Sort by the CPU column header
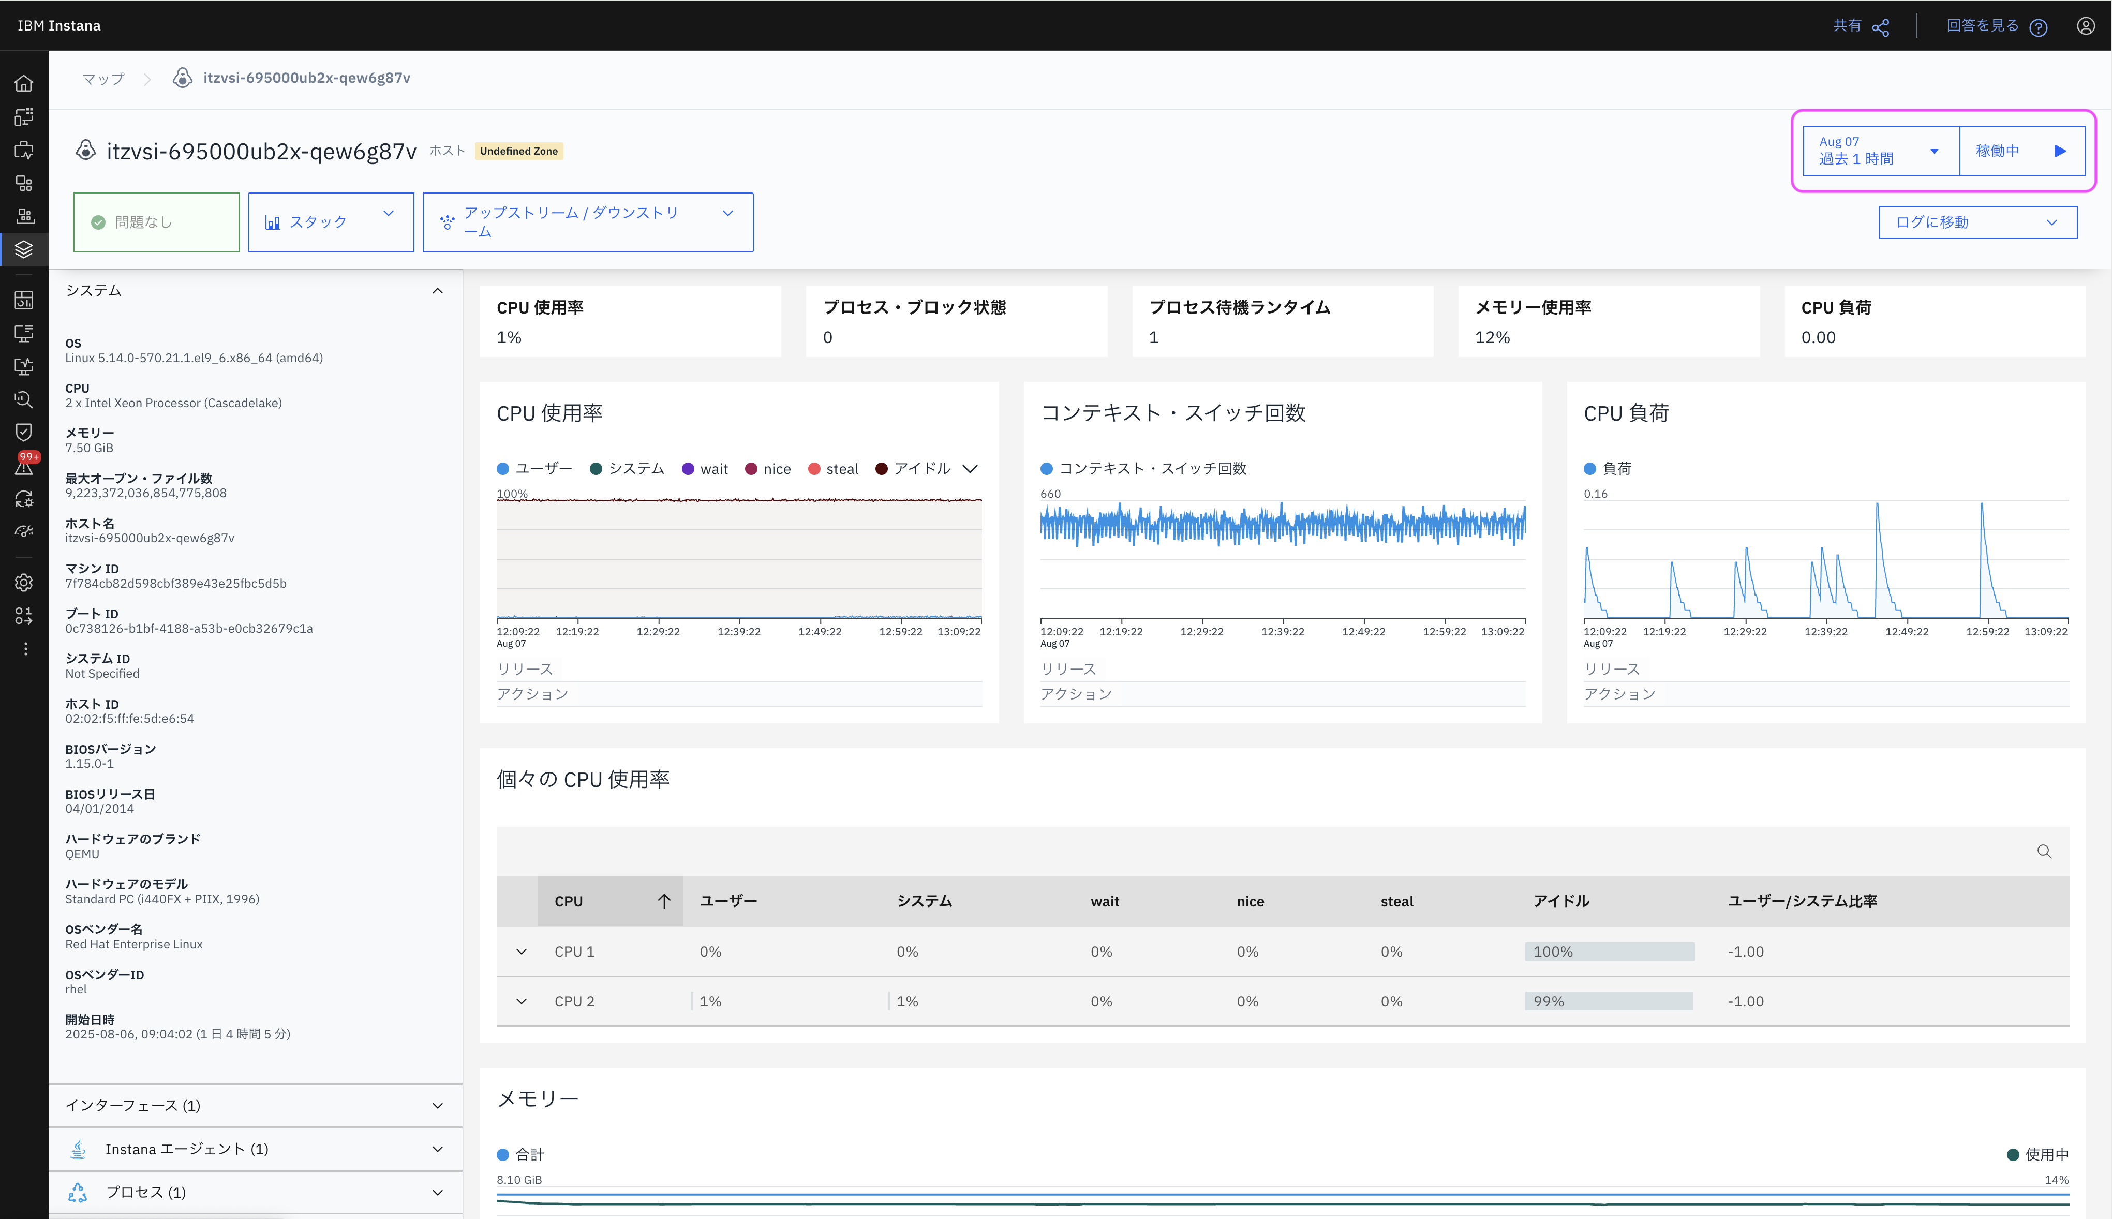2112x1219 pixels. (x=609, y=902)
